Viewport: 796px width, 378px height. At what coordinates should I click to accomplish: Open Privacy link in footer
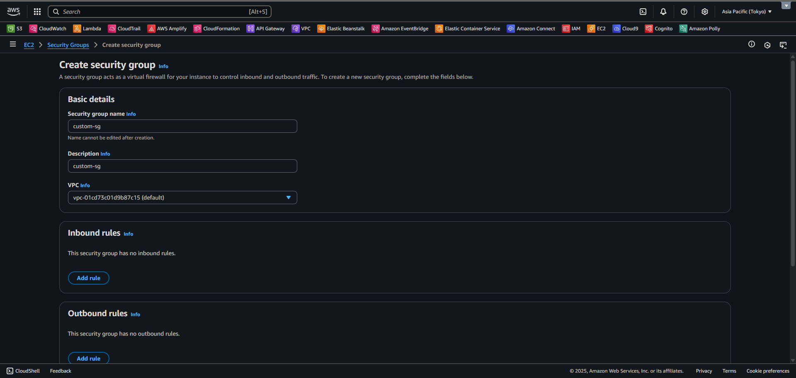click(704, 371)
